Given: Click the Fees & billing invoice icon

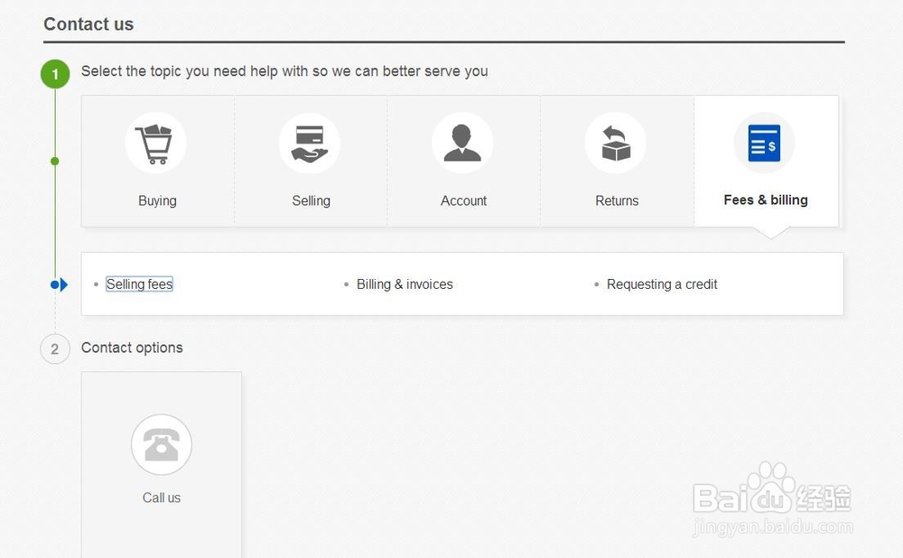Looking at the screenshot, I should 764,144.
